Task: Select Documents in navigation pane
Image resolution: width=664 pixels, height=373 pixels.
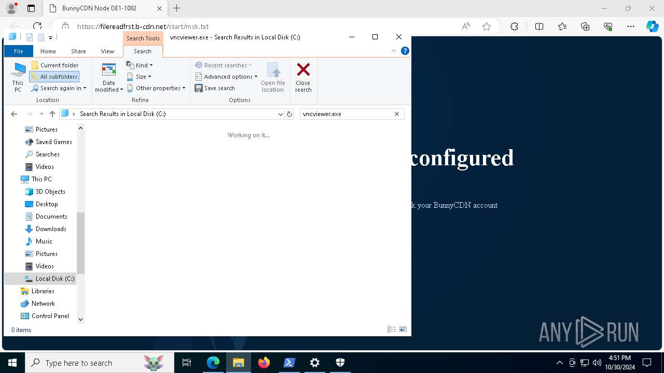Action: click(x=46, y=217)
